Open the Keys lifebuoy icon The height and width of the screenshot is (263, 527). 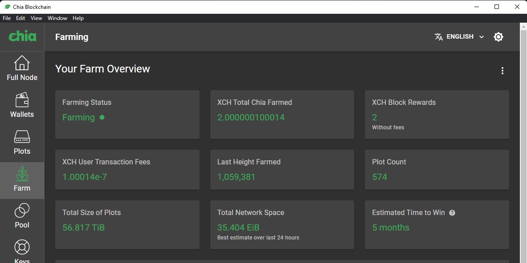22,247
